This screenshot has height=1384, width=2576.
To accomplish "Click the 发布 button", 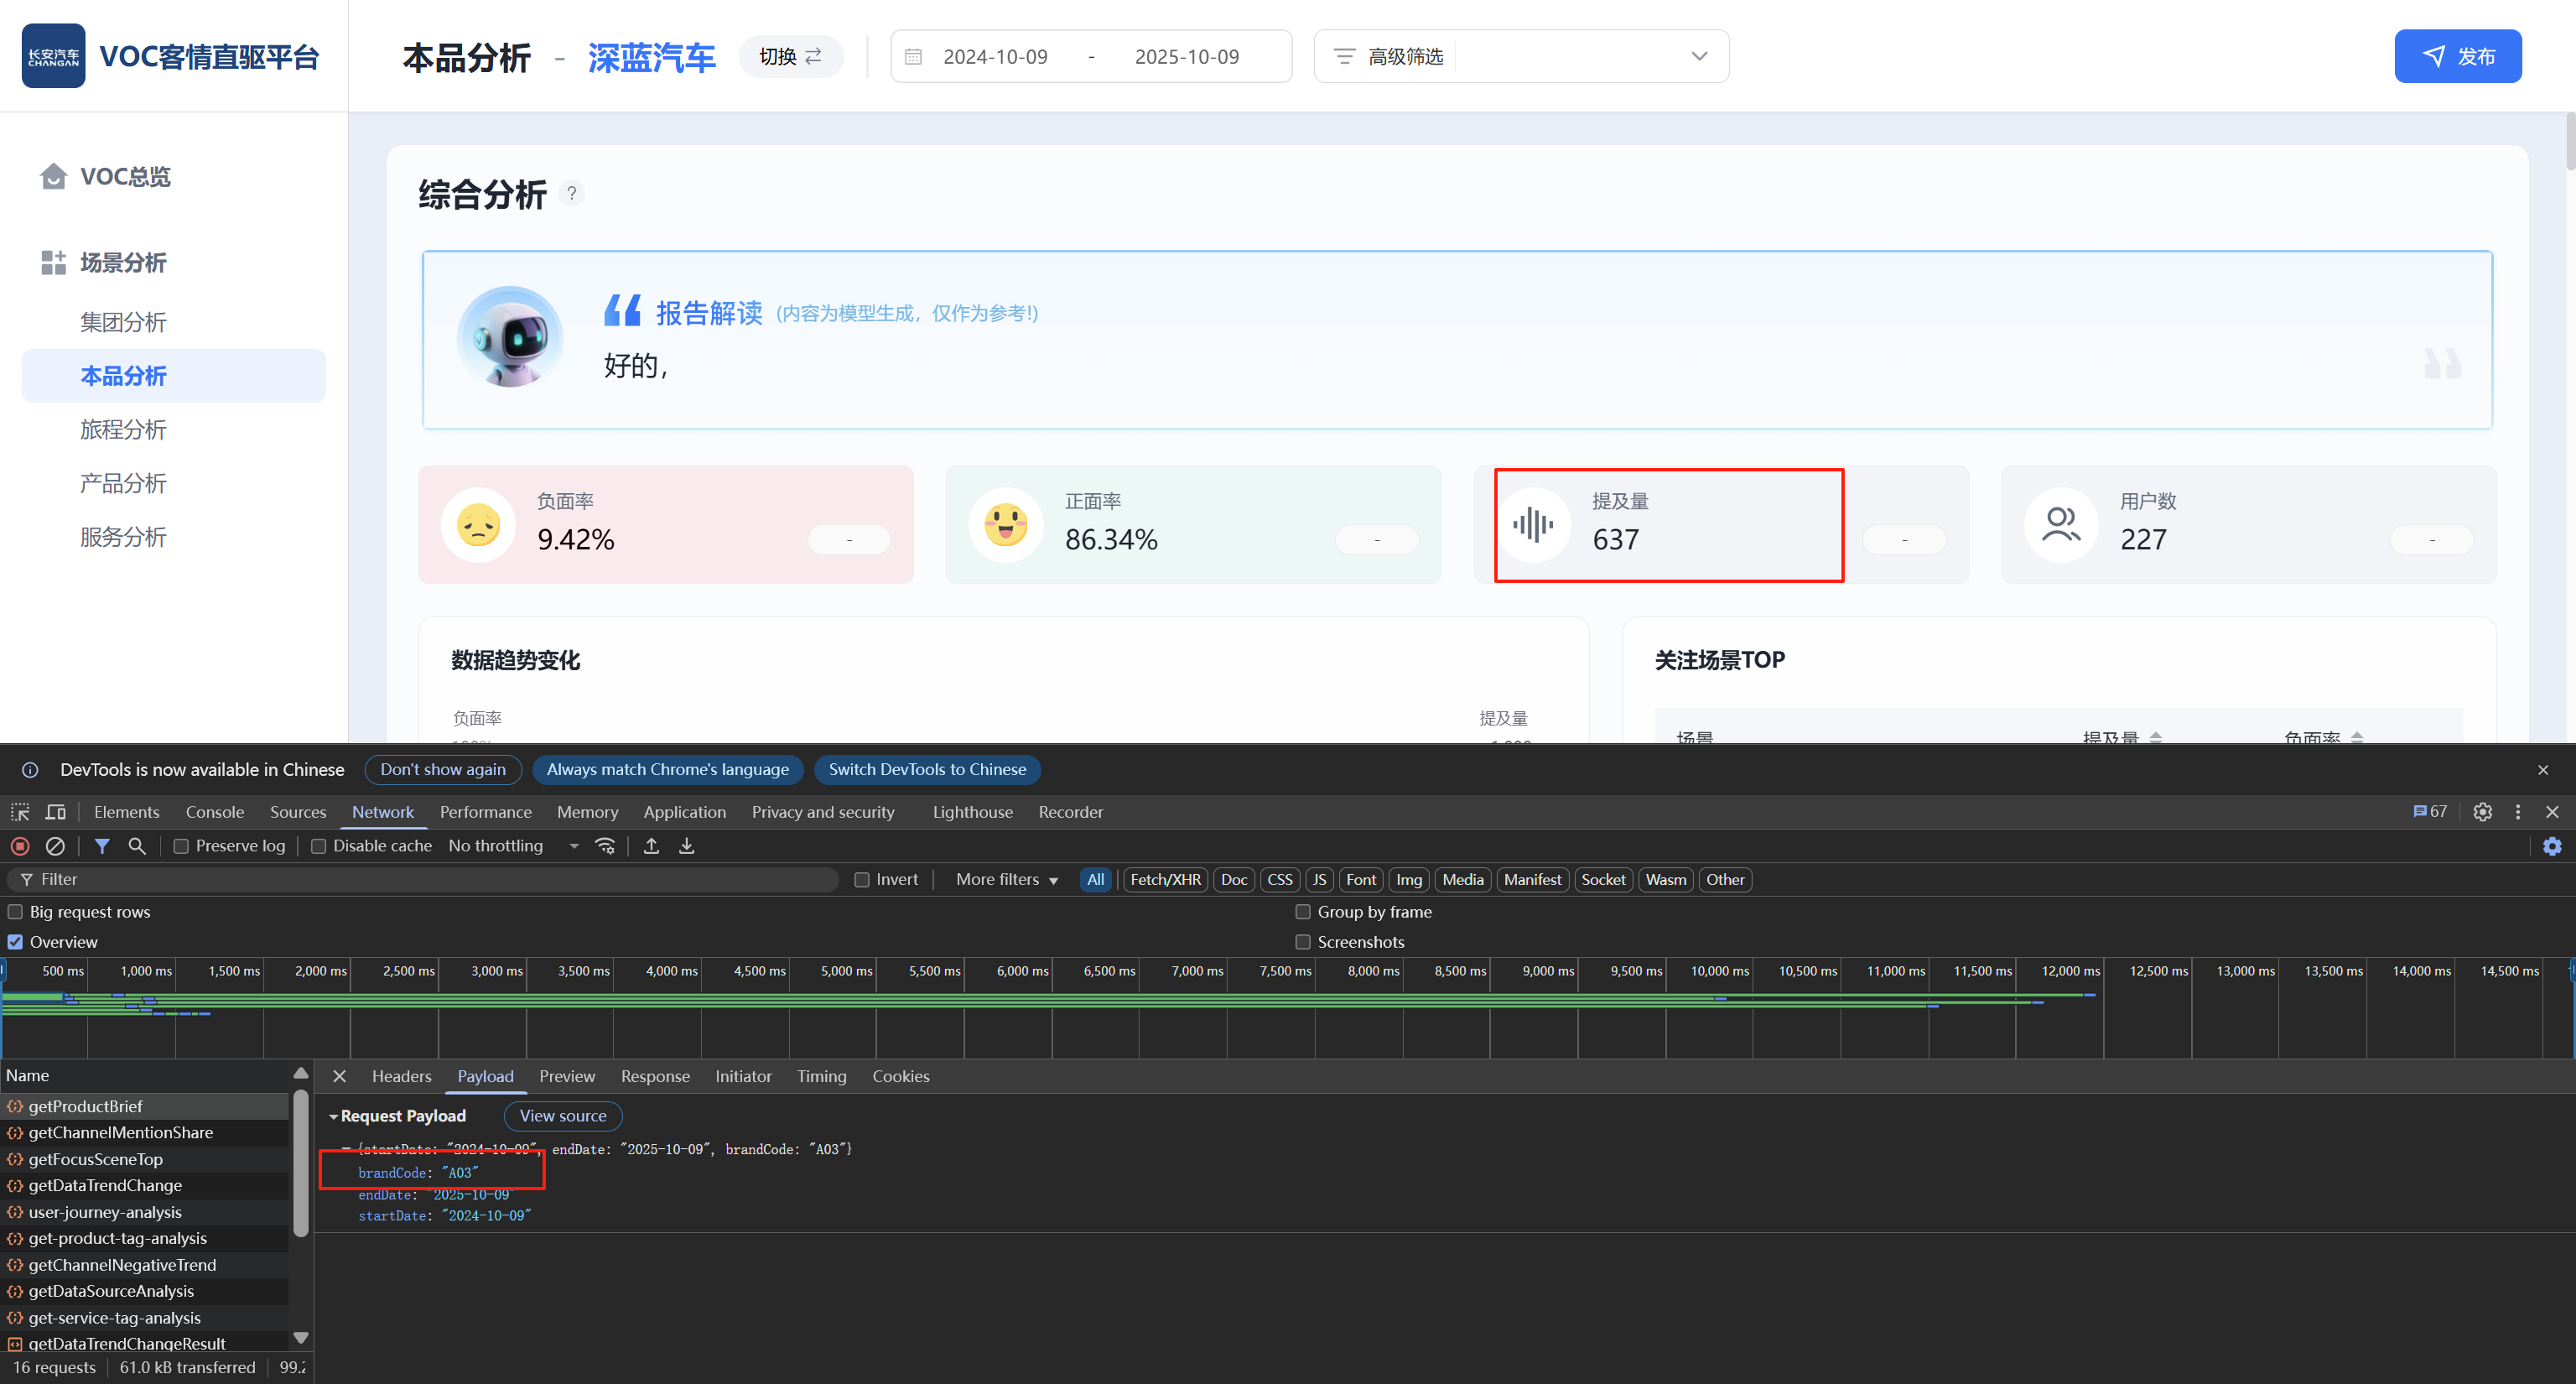I will coord(2457,56).
